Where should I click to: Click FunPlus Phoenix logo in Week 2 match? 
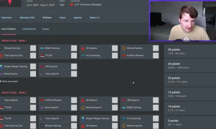(42, 100)
